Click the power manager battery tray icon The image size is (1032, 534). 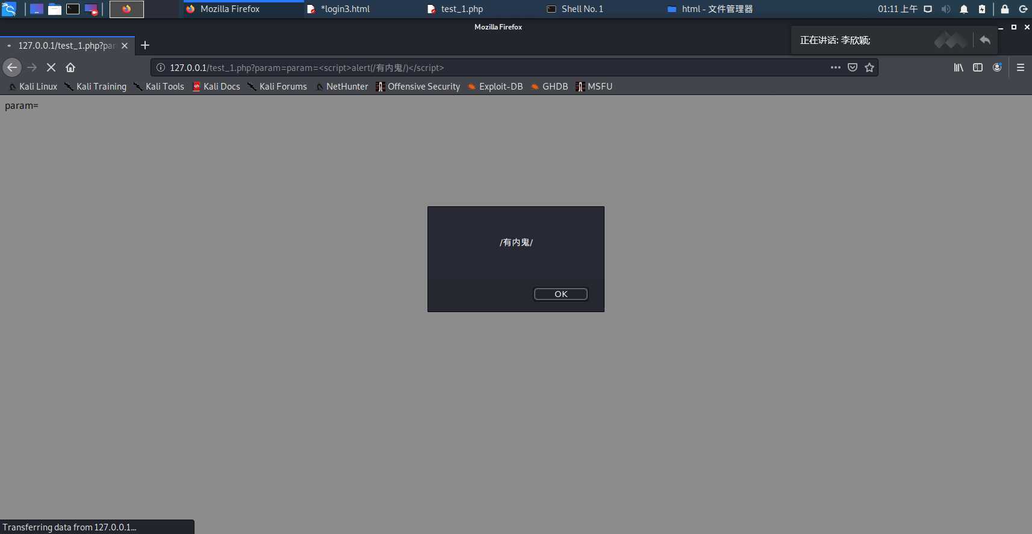click(982, 9)
